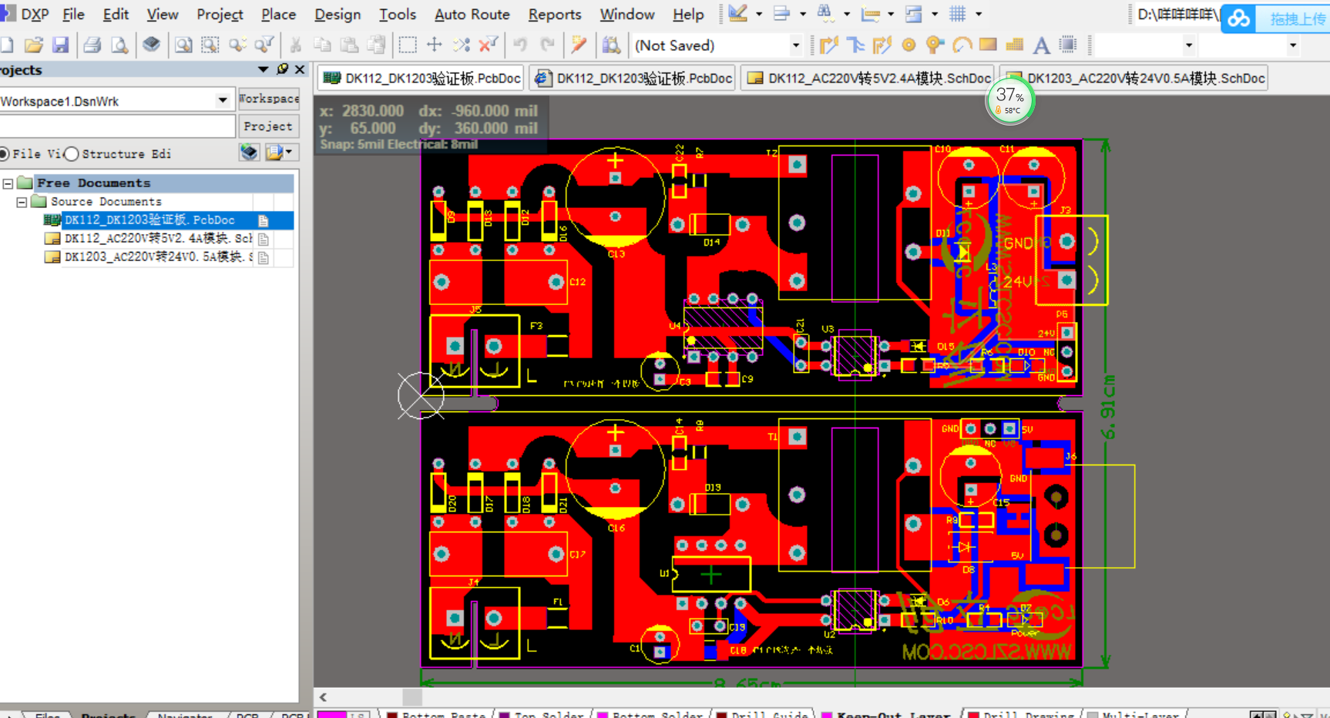Activate the cross probe tool
1330x718 pixels.
579,45
